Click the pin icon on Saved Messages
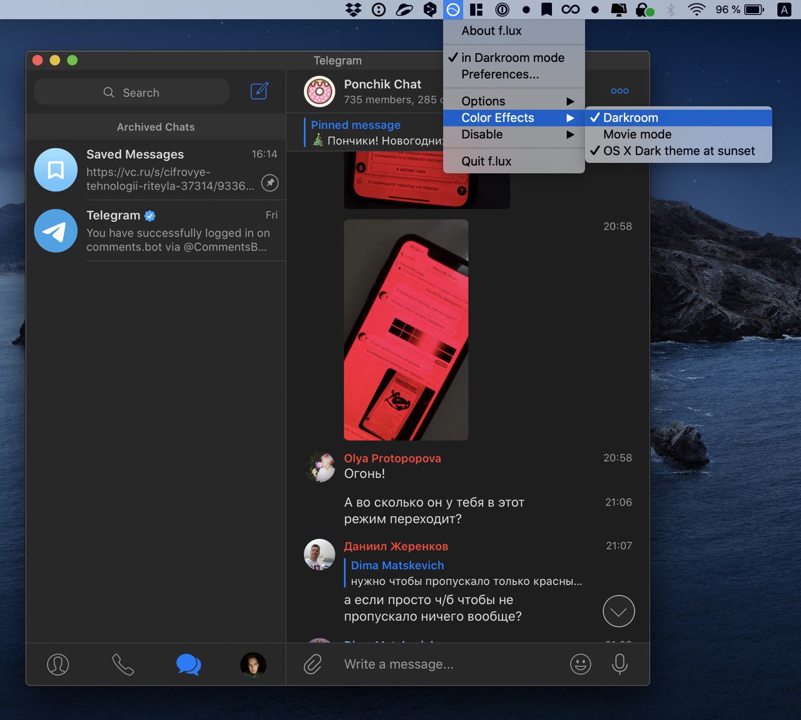The height and width of the screenshot is (720, 801). (270, 183)
